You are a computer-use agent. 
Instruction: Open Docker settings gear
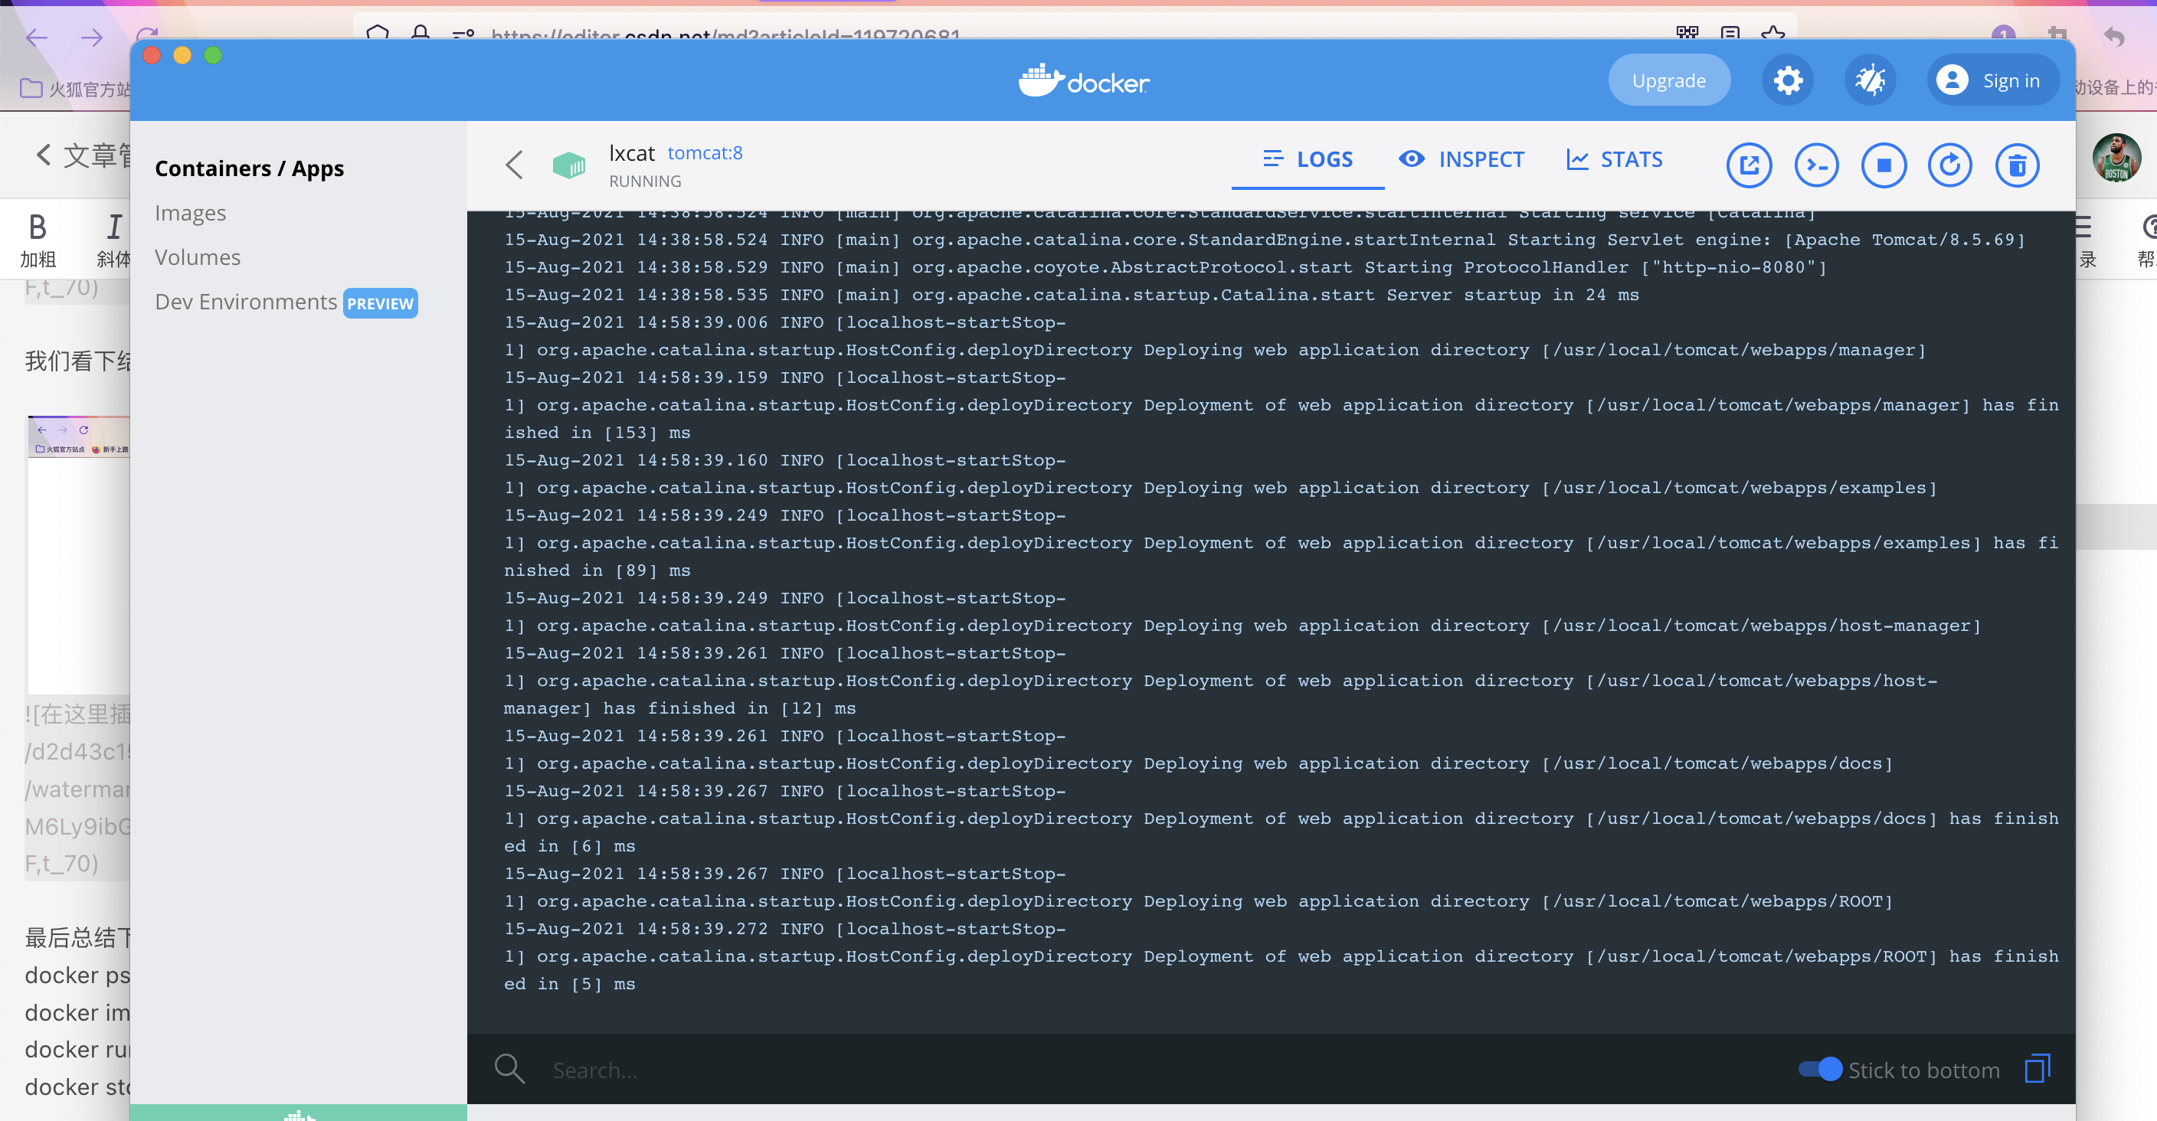coord(1788,80)
